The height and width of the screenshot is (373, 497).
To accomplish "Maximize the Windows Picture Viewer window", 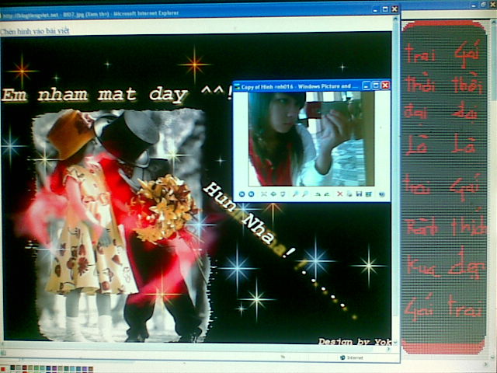I will (376, 85).
